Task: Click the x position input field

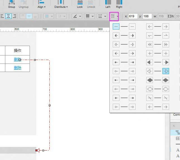Action: coord(133,16)
